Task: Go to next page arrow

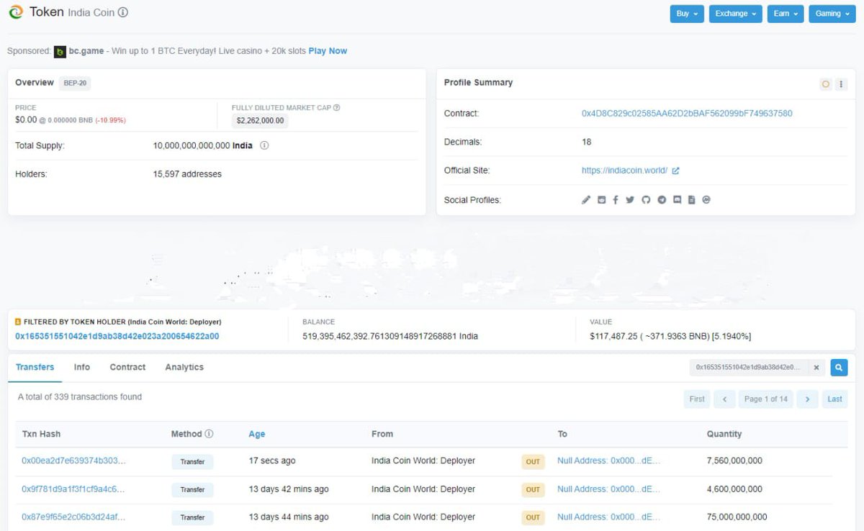Action: coord(807,399)
